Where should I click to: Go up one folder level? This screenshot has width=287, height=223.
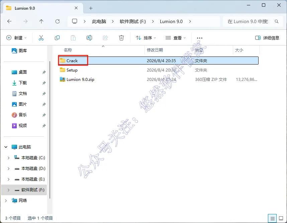pyautogui.click(x=41, y=21)
